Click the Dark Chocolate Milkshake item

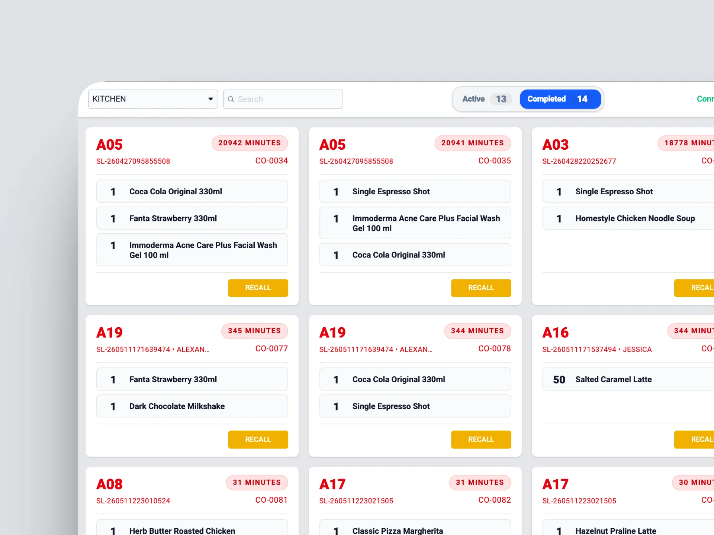coord(192,406)
